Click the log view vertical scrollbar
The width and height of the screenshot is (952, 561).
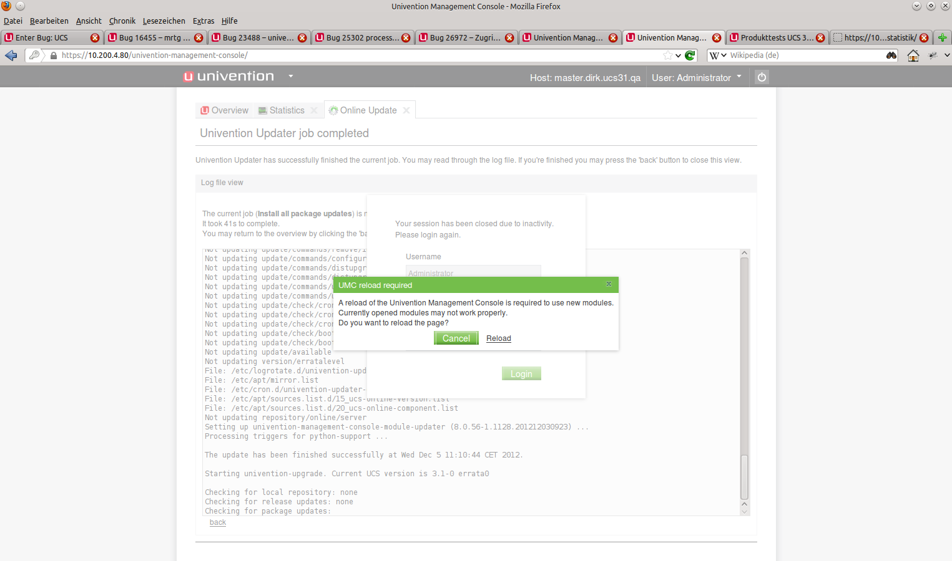[x=744, y=374]
